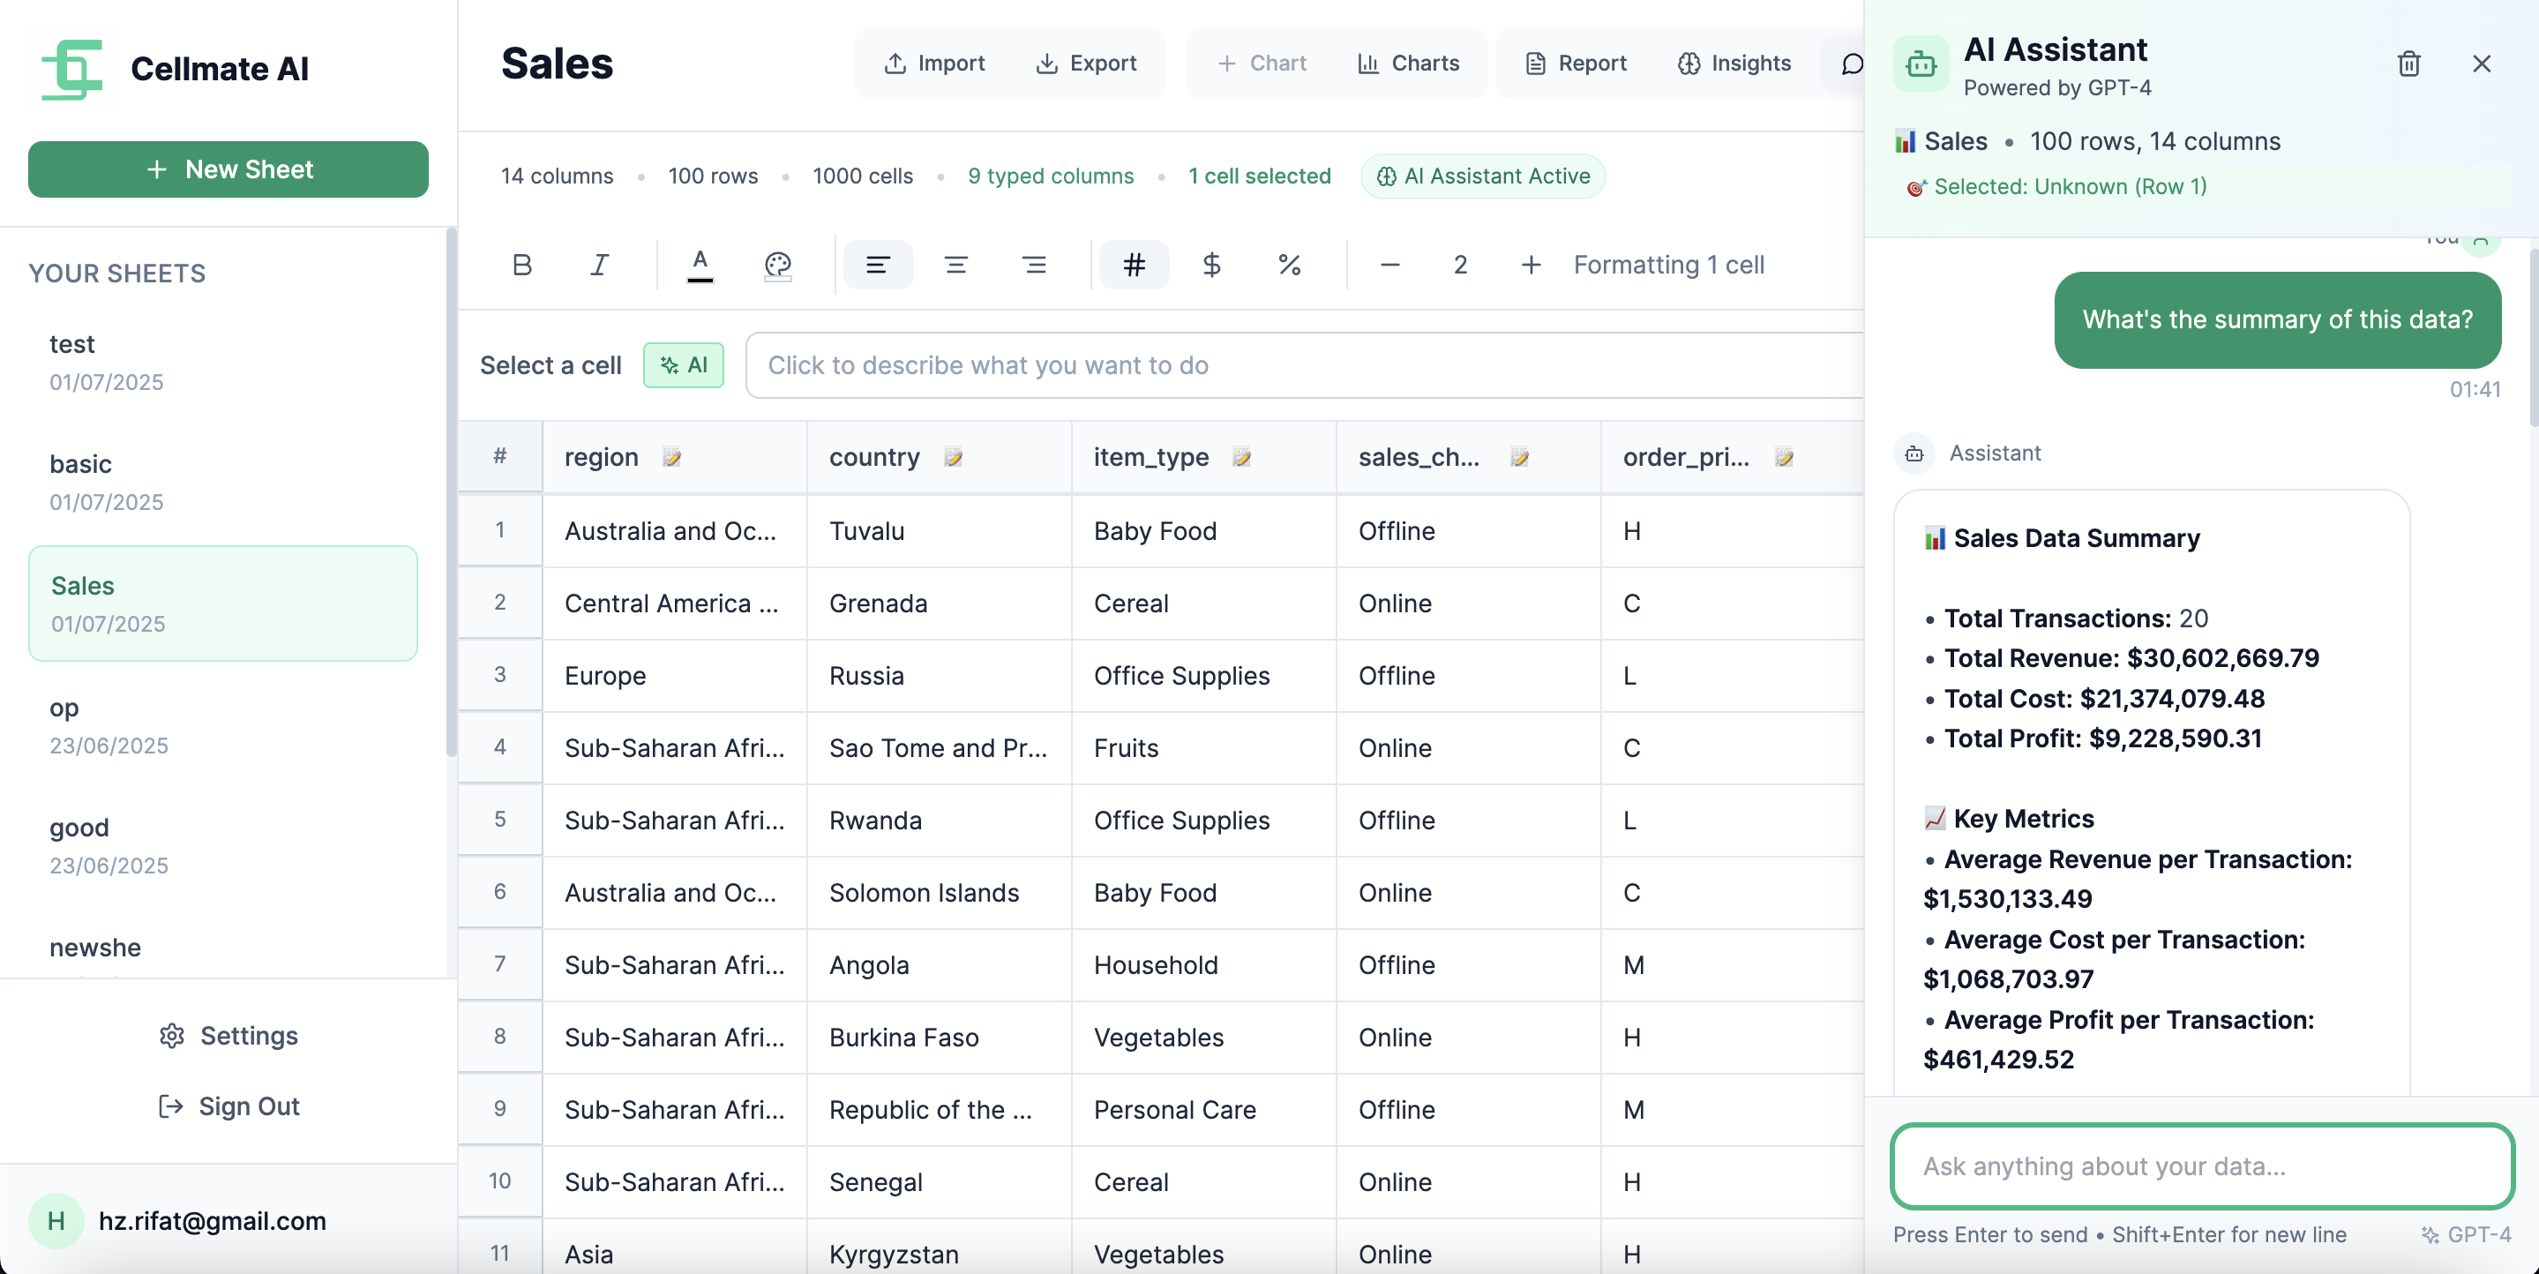The image size is (2539, 1274).
Task: Toggle bold formatting
Action: click(x=522, y=265)
